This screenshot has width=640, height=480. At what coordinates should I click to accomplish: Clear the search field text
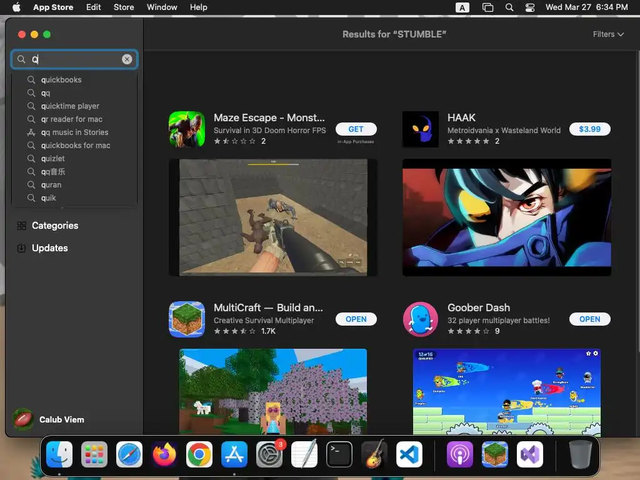[127, 59]
